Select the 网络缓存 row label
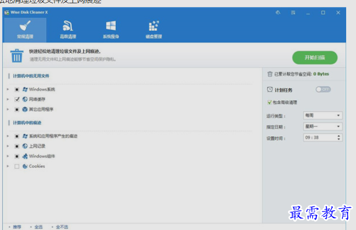 click(x=37, y=99)
